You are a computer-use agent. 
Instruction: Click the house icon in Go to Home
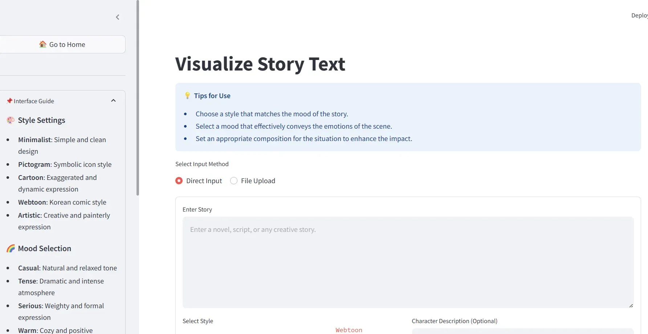click(x=43, y=44)
